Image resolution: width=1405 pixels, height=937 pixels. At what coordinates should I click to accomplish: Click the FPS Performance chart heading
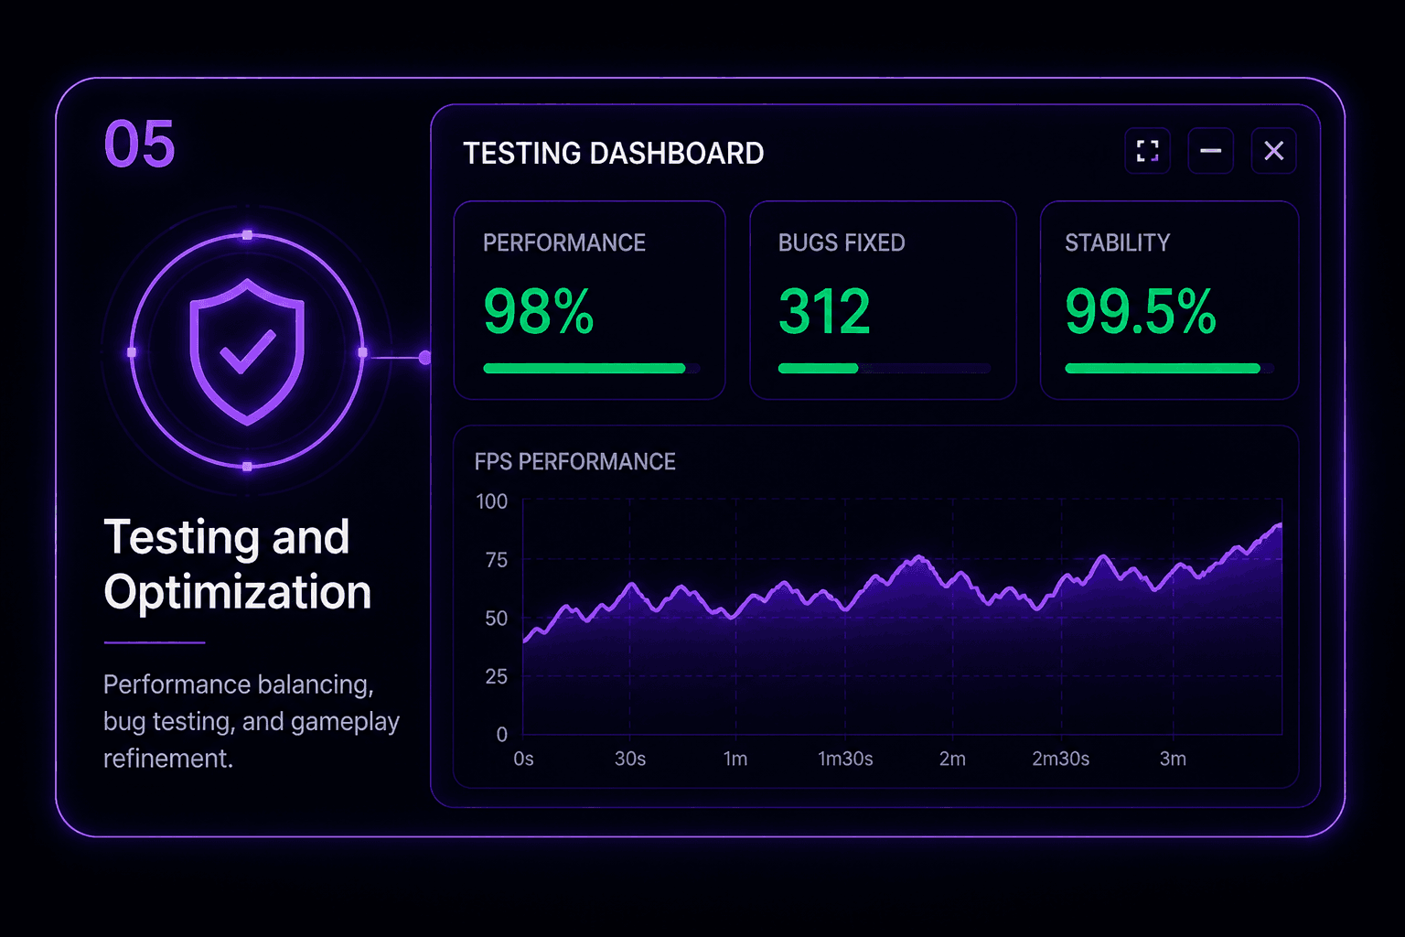tap(574, 462)
